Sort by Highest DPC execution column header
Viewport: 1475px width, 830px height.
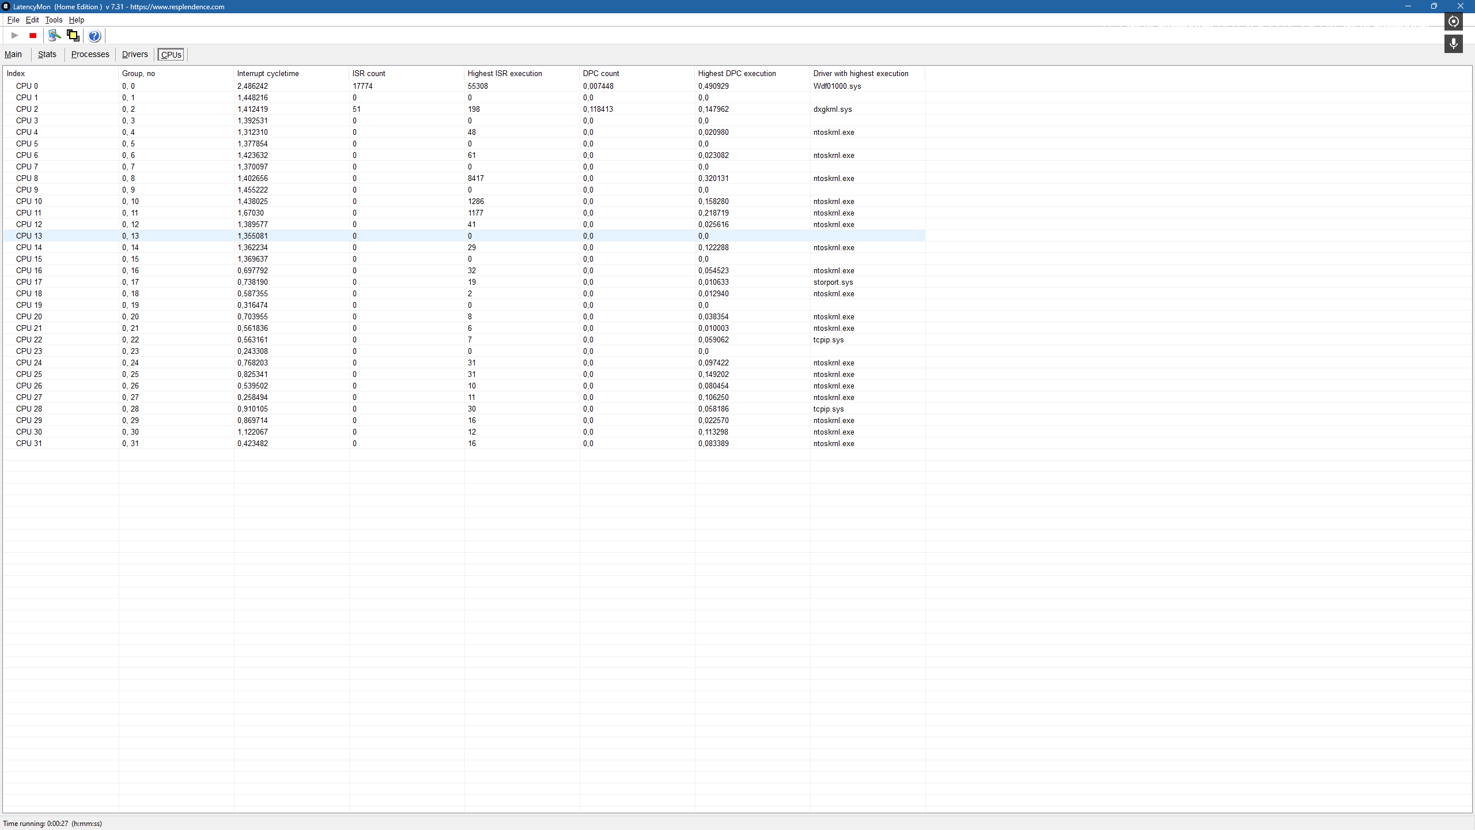tap(737, 73)
